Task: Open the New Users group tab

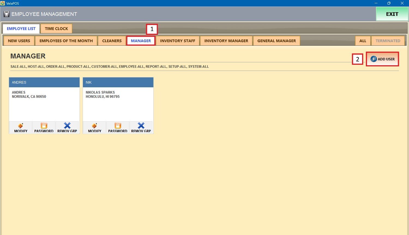Action: coord(19,41)
